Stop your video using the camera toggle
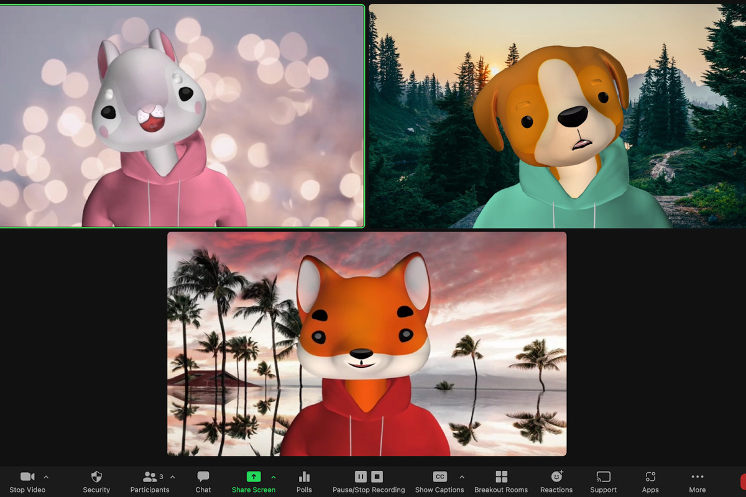This screenshot has height=497, width=746. coord(26,476)
